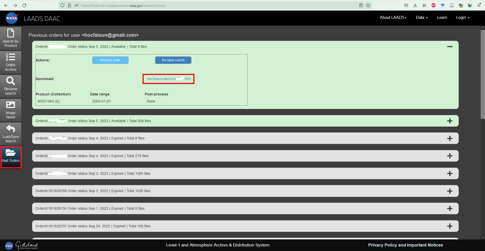Expand the Sep 4 expired order with 9 files
This screenshot has width=485, height=251.
[x=450, y=138]
